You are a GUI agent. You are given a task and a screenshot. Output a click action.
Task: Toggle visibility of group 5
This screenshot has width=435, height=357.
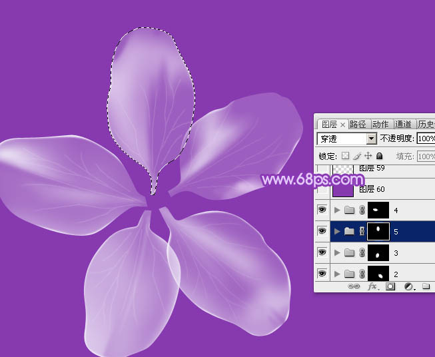pos(322,231)
